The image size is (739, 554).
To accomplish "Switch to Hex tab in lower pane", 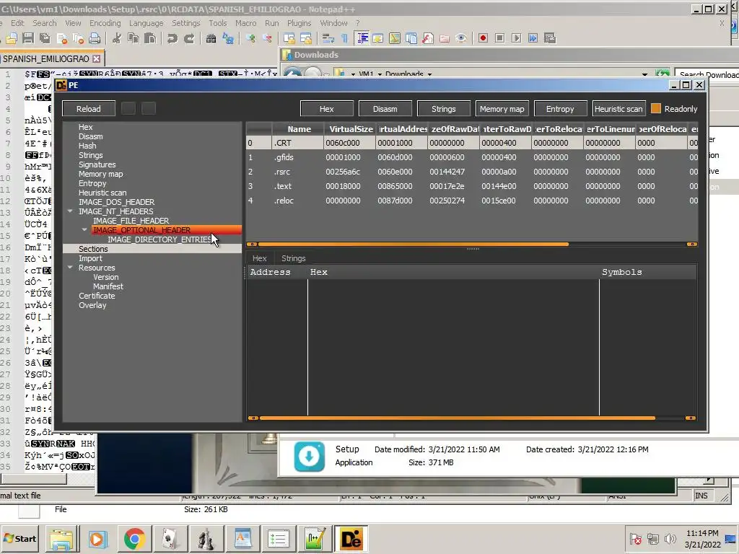I will pyautogui.click(x=259, y=258).
